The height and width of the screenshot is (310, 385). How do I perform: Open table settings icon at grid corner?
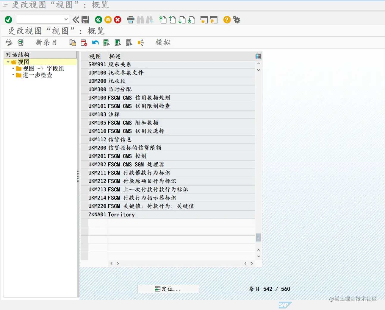tap(258, 56)
